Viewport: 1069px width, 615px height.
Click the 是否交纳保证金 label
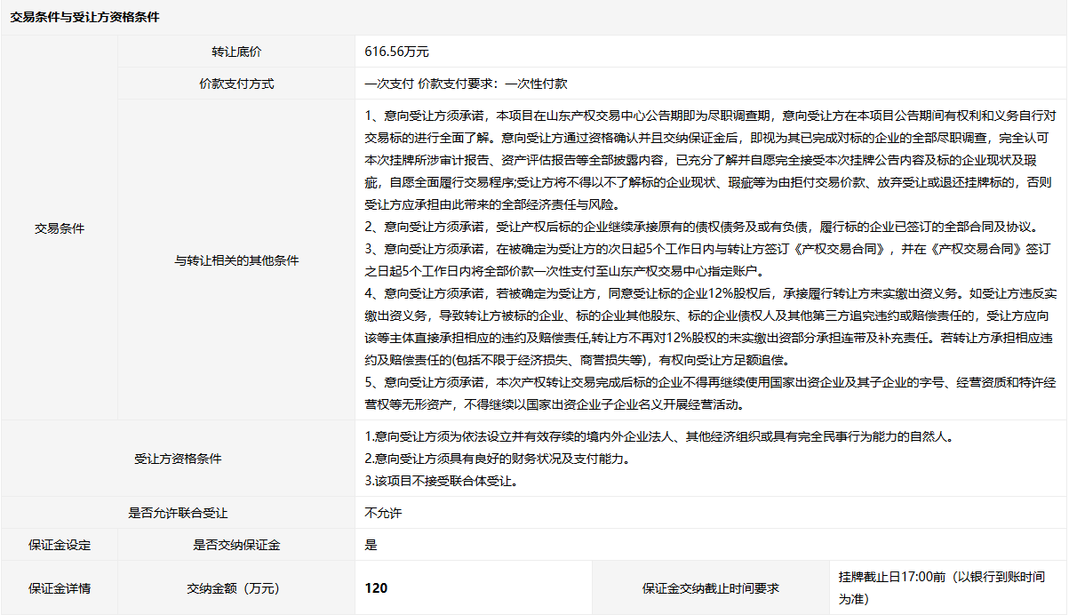pos(236,545)
